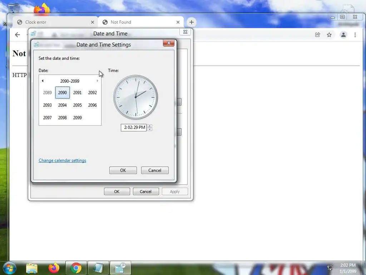This screenshot has height=275, width=366.
Task: Click Chrome share page icon
Action: [317, 35]
